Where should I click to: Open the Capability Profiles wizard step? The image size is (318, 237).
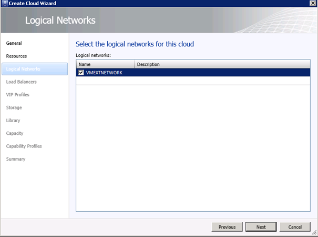point(24,146)
